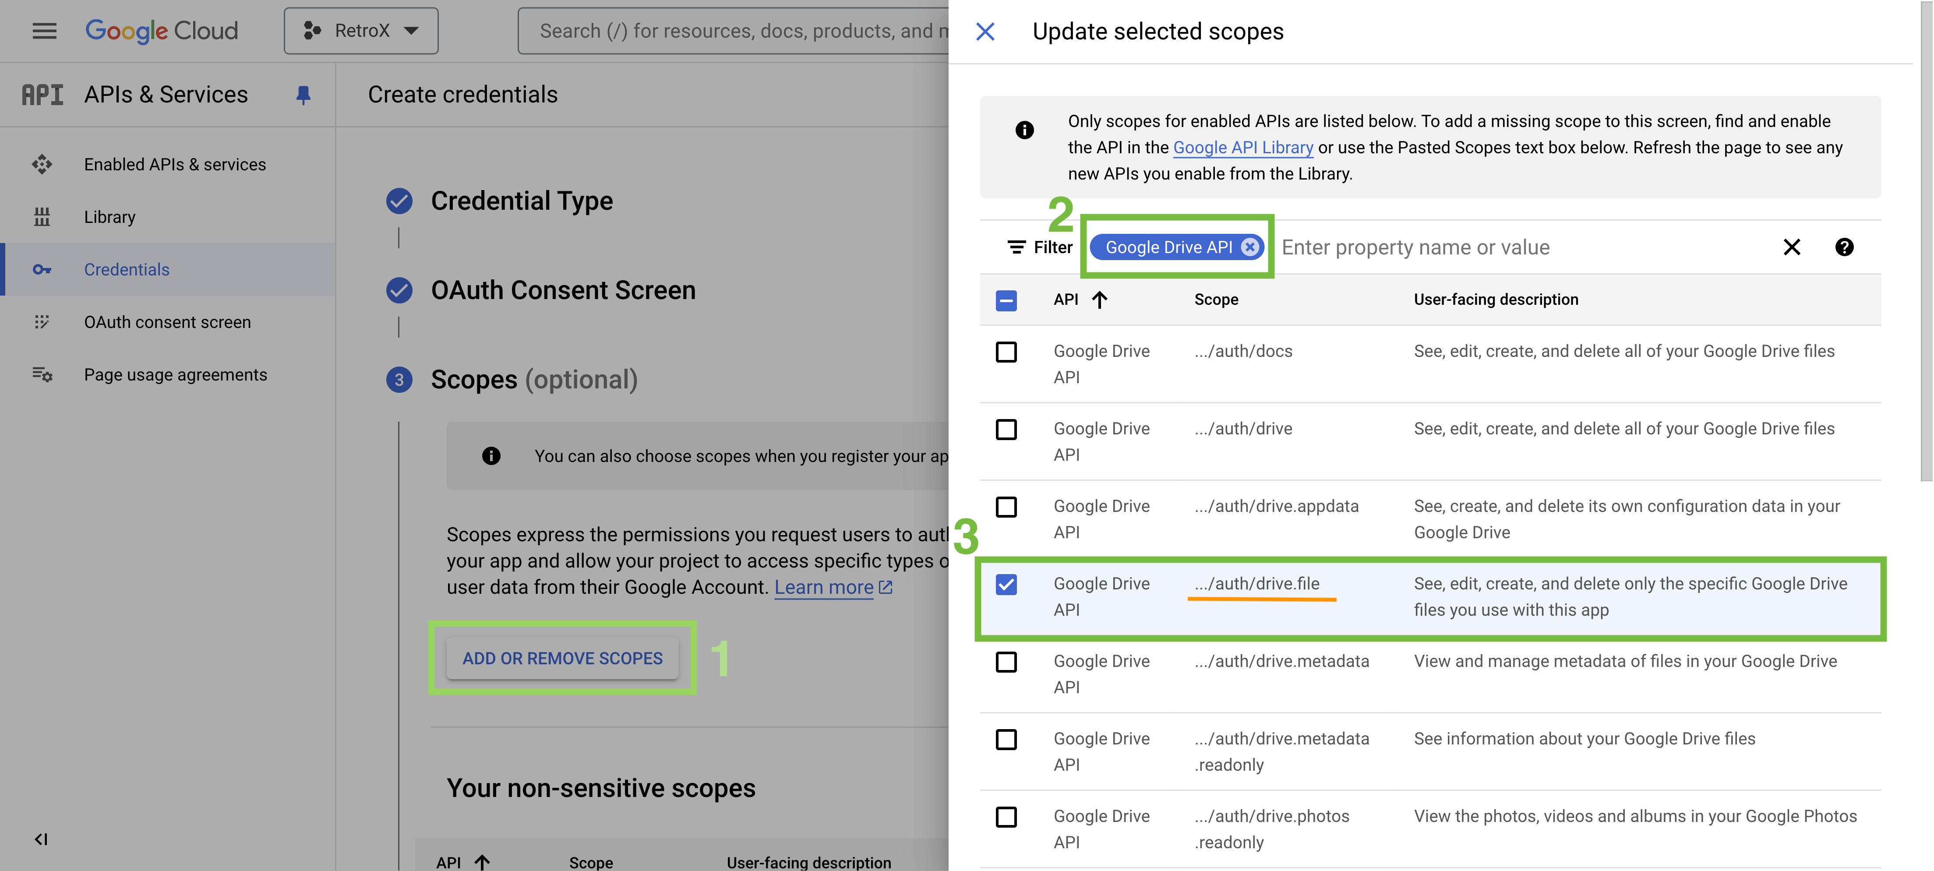Open OAuth consent screen menu item
The image size is (1934, 871).
point(167,322)
